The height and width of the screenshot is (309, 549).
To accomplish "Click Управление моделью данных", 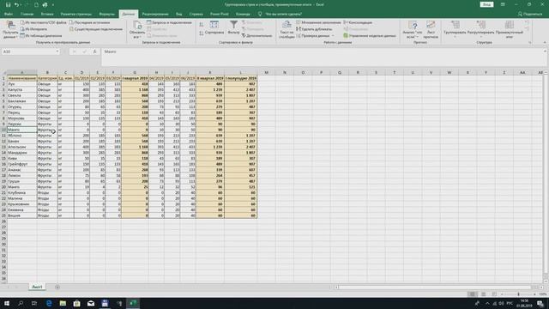I will pos(370,36).
